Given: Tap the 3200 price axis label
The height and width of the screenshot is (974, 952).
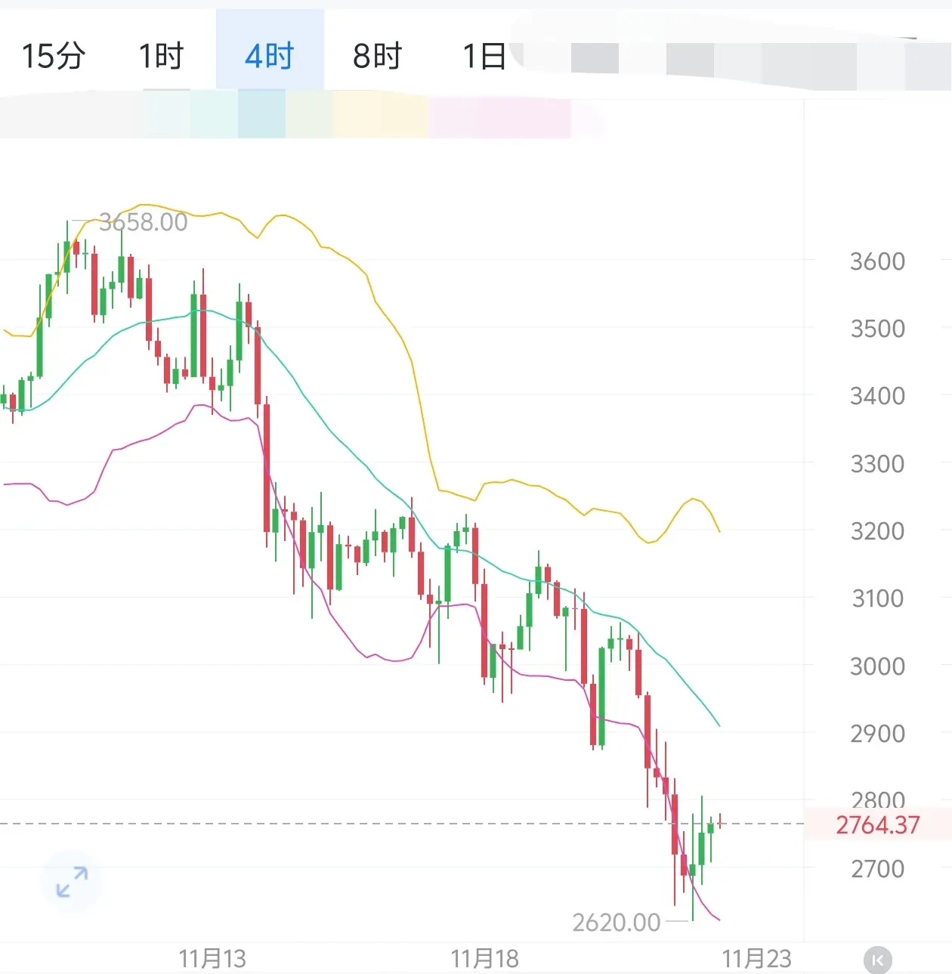Looking at the screenshot, I should point(877,531).
